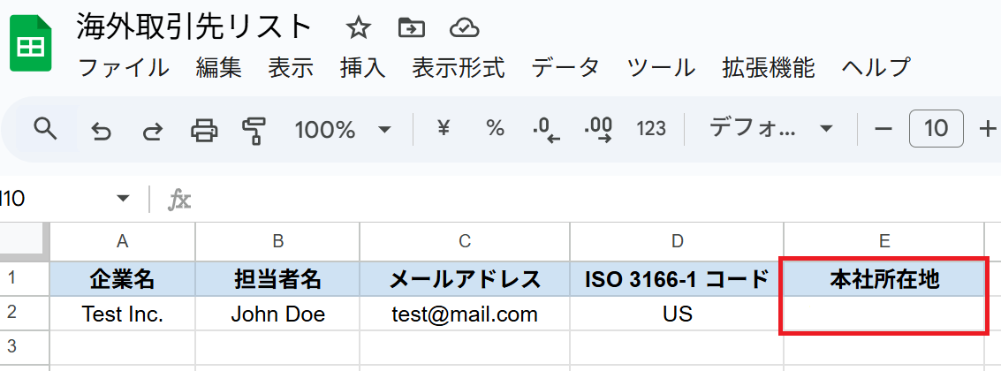1001x371 pixels.
Task: Open the search menus magnifier
Action: (x=45, y=129)
